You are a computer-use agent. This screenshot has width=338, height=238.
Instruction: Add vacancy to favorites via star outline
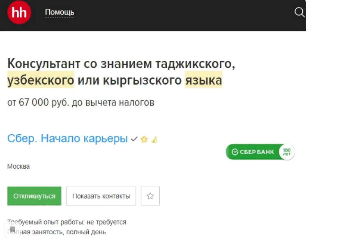tap(150, 196)
